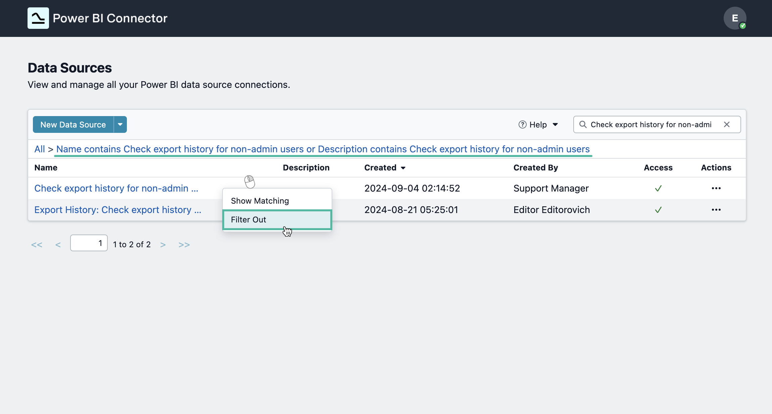This screenshot has height=414, width=772.
Task: Choose Filter Out in the context menu
Action: point(277,220)
